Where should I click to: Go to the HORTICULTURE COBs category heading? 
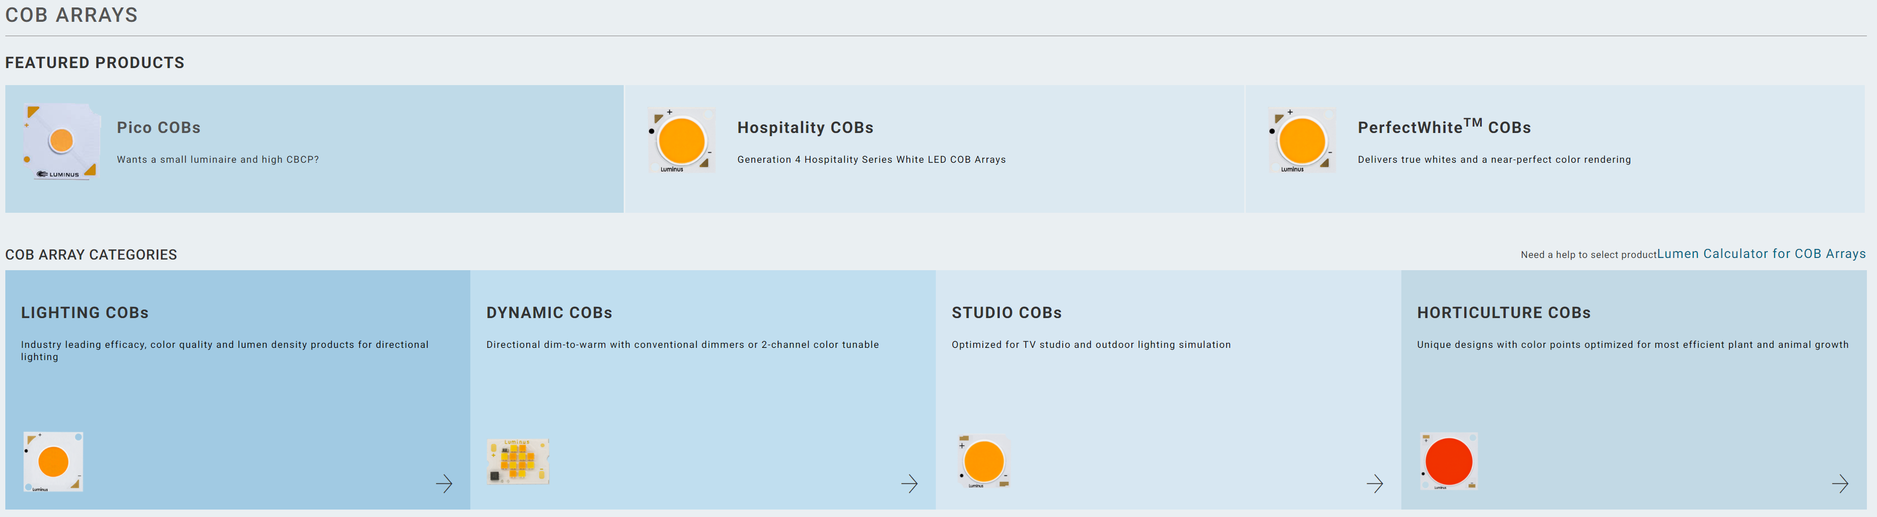click(x=1503, y=313)
